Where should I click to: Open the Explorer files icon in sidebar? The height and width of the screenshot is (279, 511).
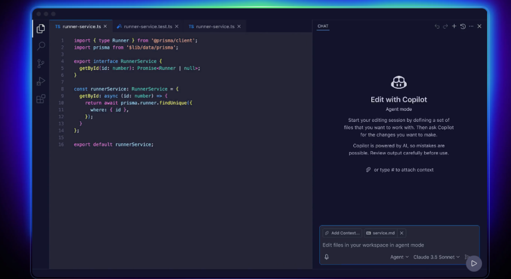[41, 28]
